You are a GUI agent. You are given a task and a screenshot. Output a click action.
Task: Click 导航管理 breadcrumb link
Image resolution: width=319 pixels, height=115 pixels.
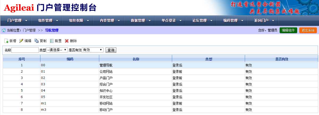52,30
